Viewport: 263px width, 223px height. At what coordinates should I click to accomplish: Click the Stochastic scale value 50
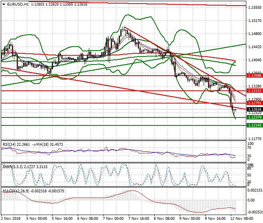pyautogui.click(x=249, y=175)
